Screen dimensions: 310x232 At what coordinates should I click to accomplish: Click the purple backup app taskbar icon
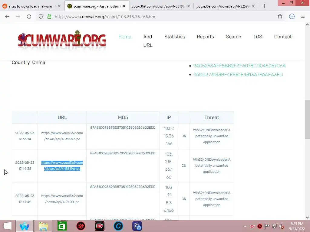[x=137, y=226]
